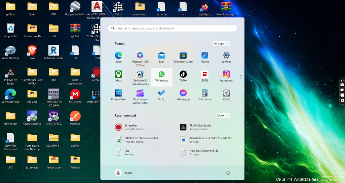Select the projet needs folder

[x=140, y=8]
